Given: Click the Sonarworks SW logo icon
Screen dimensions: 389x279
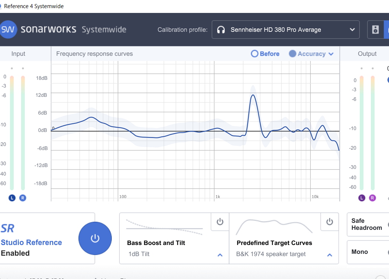Looking at the screenshot, I should pyautogui.click(x=8, y=30).
